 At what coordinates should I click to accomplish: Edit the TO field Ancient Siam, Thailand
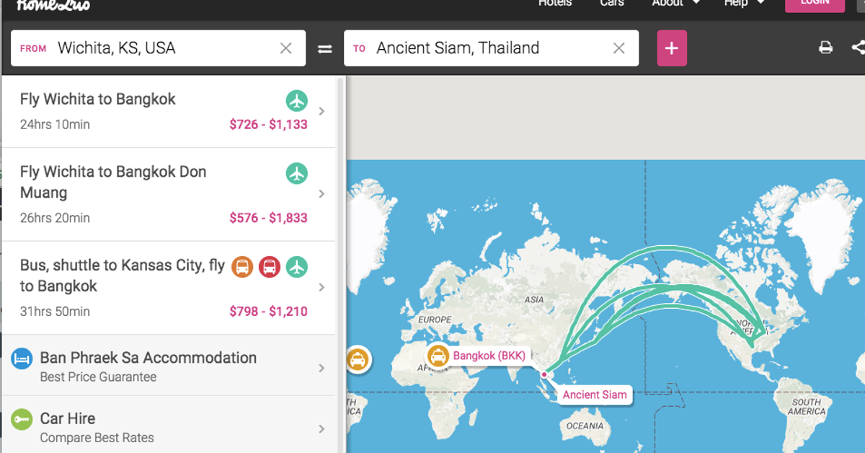491,48
